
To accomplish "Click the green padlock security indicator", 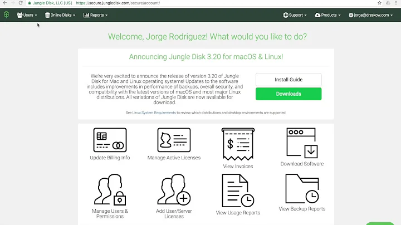I will pyautogui.click(x=30, y=3).
